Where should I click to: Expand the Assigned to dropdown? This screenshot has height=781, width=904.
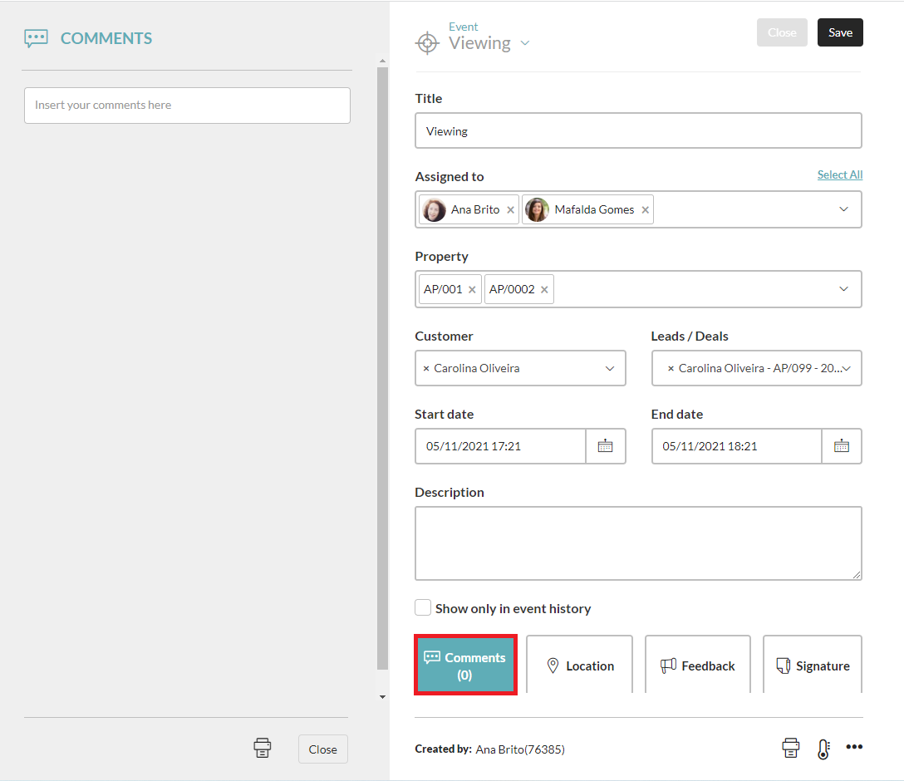(x=843, y=209)
